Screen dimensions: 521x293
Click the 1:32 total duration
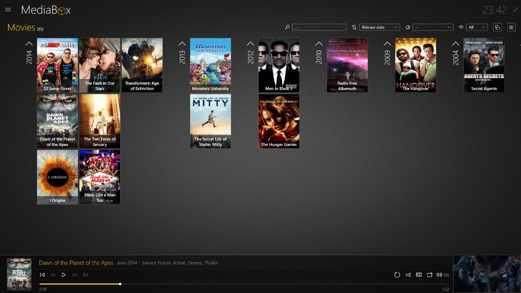pyautogui.click(x=445, y=290)
